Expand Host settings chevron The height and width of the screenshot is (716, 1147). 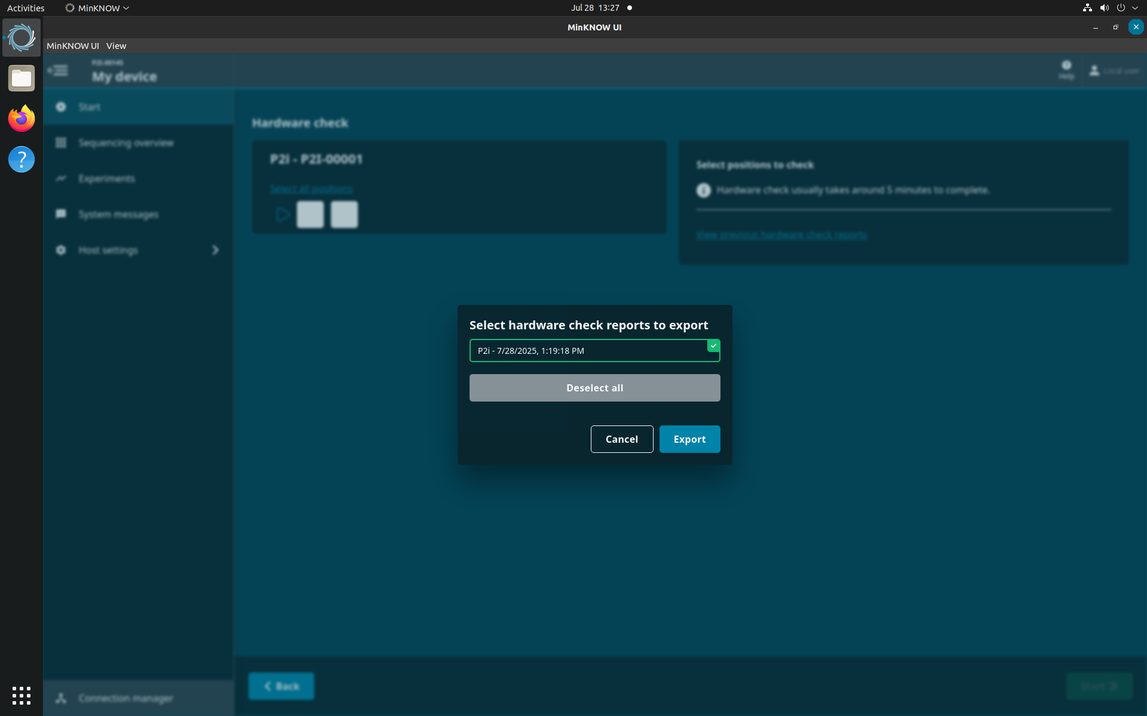pos(216,250)
